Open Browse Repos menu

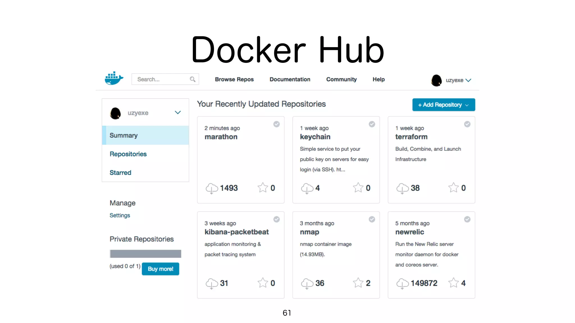[x=234, y=80]
